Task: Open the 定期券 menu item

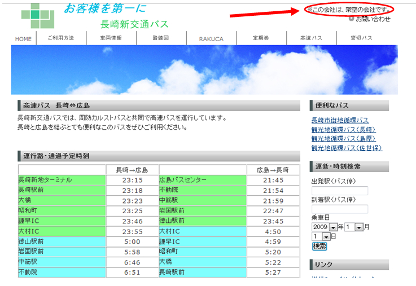Action: point(261,38)
